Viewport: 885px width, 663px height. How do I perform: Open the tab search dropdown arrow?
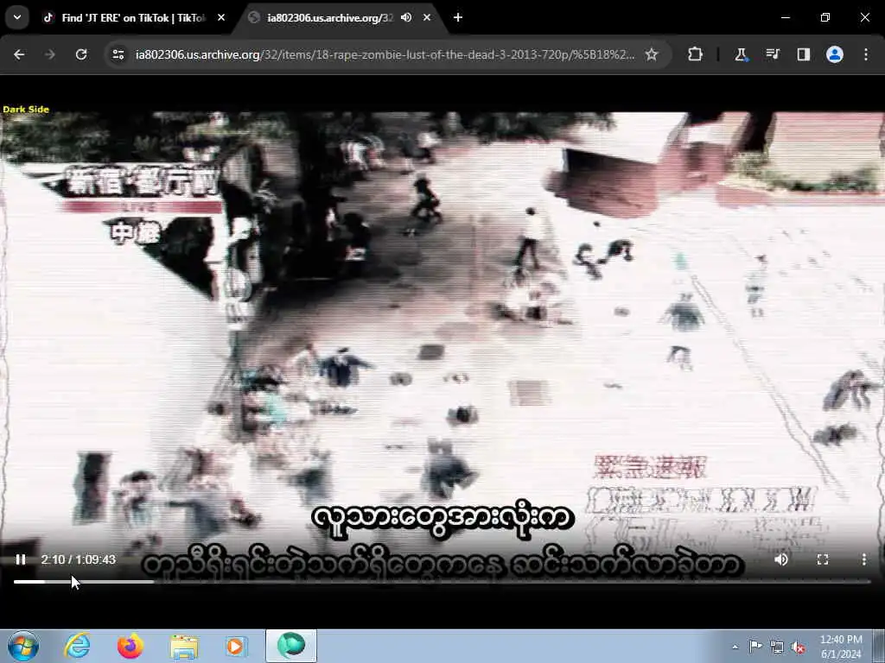[17, 17]
